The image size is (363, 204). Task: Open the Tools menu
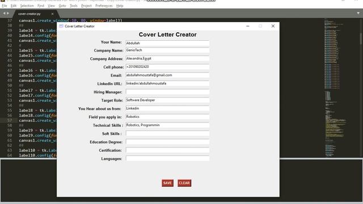click(x=74, y=6)
